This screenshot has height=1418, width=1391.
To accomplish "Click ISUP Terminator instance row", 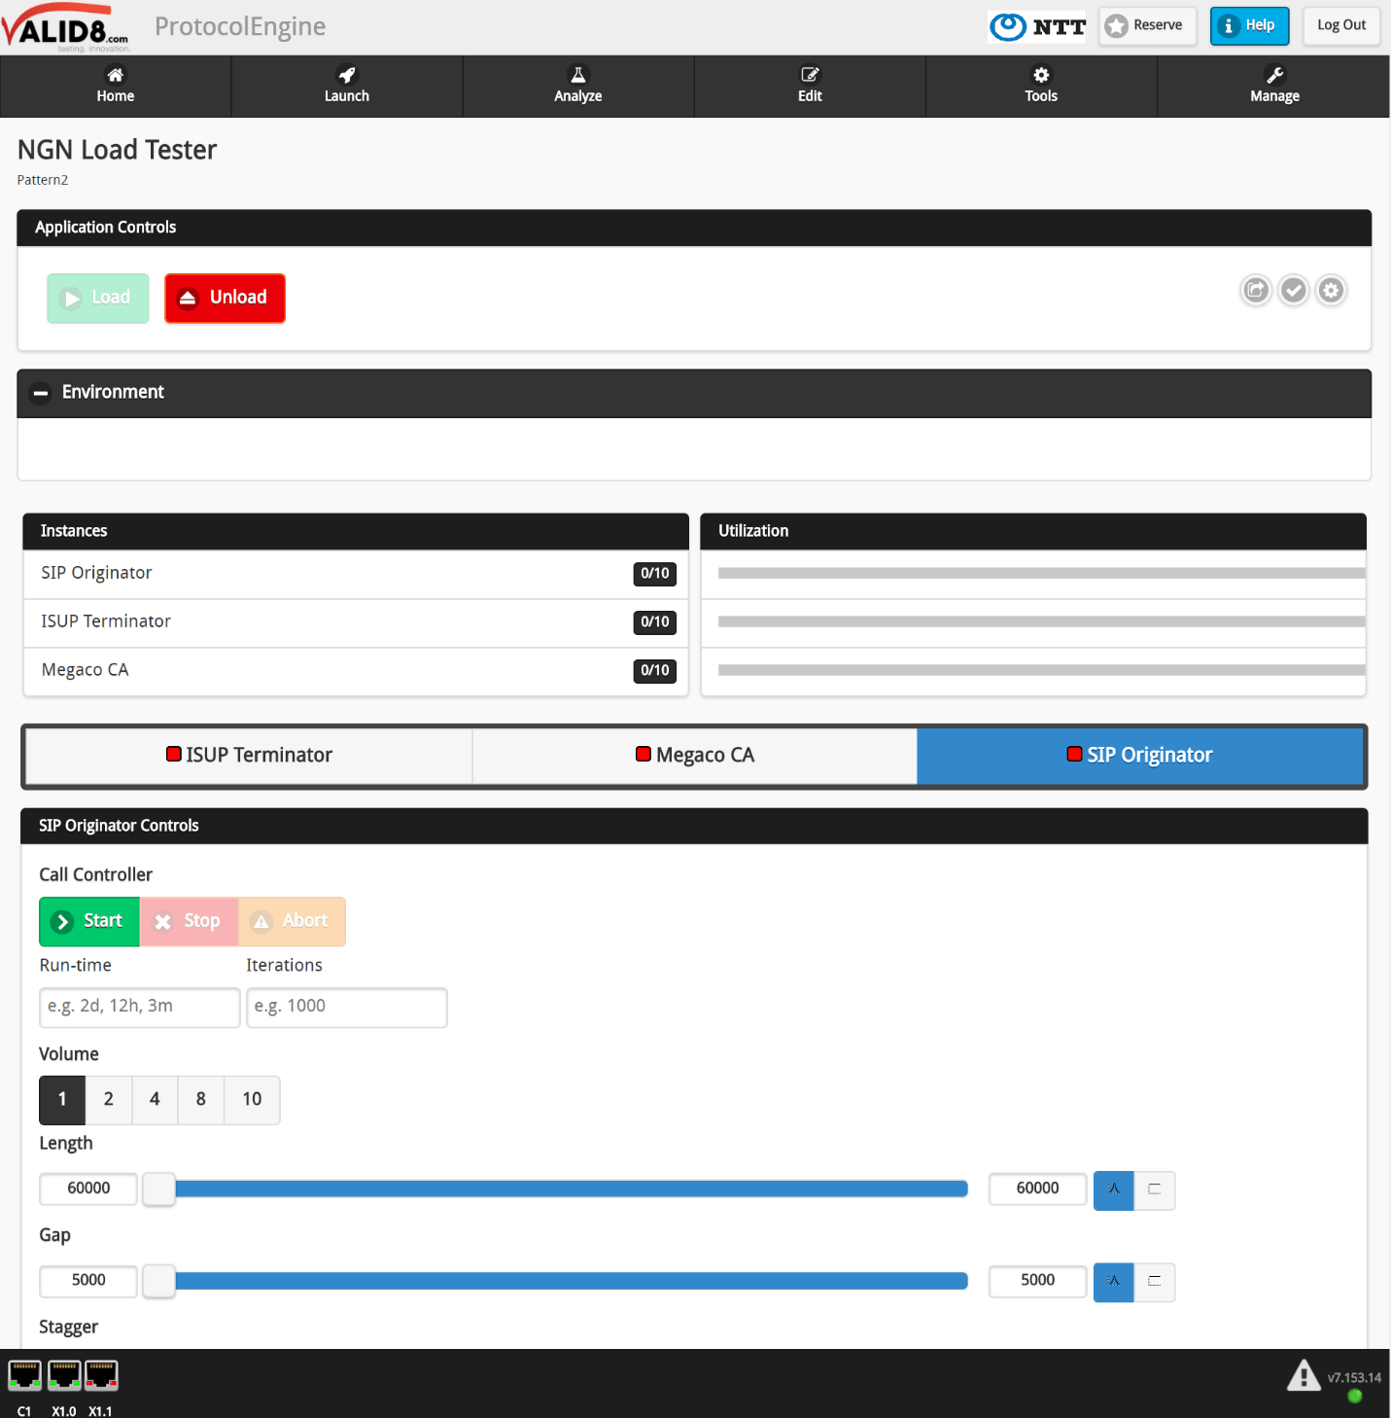I will pyautogui.click(x=356, y=623).
